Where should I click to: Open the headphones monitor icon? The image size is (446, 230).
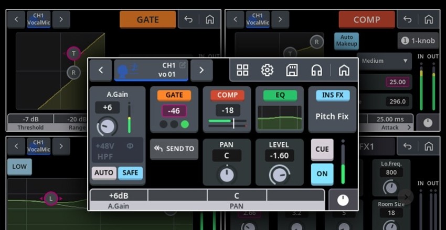(x=316, y=70)
